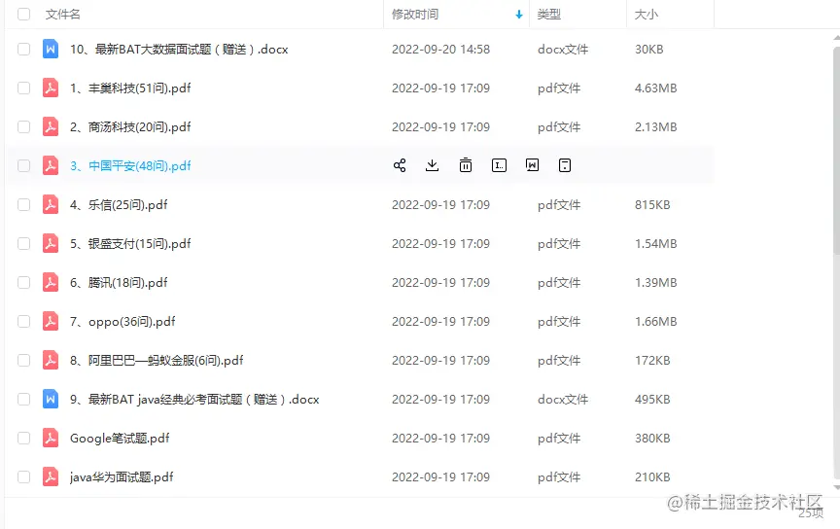
Task: Open file 1、丰巢科技(51问).pdf
Action: point(130,88)
